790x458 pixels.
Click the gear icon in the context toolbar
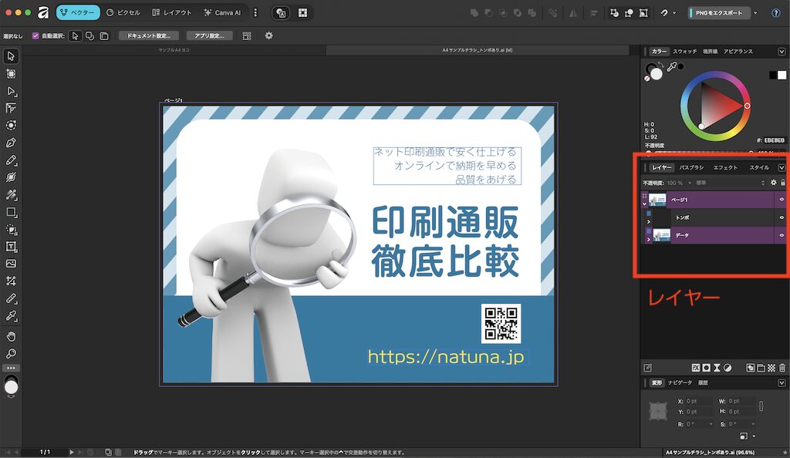(268, 35)
